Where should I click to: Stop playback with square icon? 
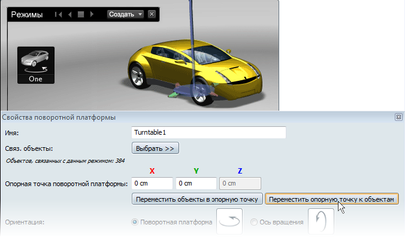81,14
